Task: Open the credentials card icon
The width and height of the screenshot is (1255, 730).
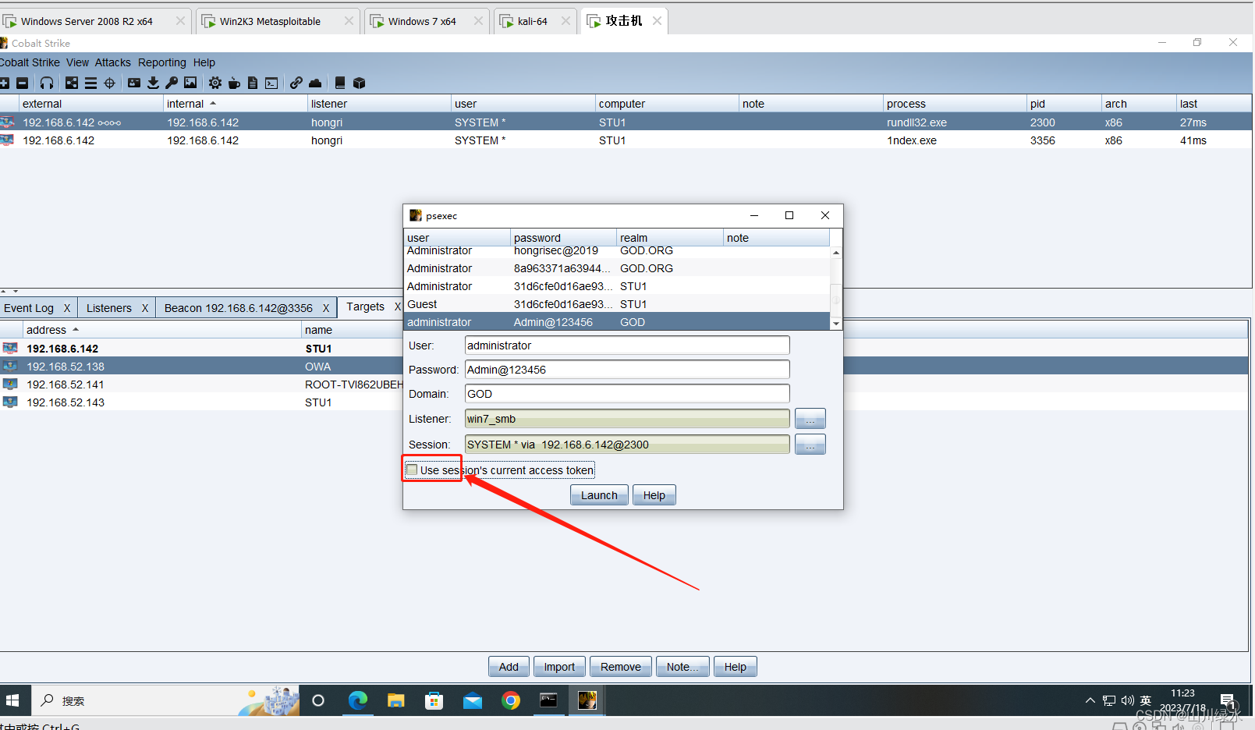Action: [134, 83]
